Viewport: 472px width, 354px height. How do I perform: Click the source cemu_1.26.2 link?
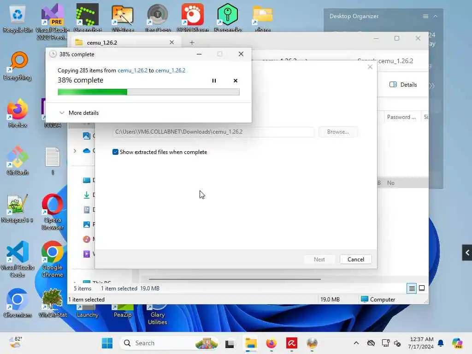click(x=132, y=71)
